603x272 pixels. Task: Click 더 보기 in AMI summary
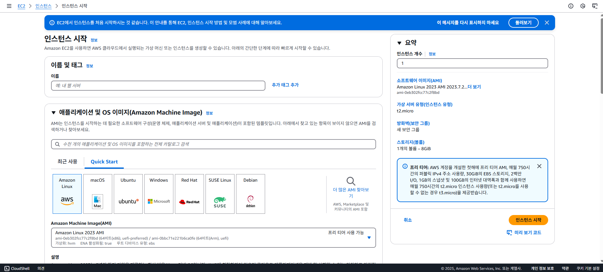474,87
